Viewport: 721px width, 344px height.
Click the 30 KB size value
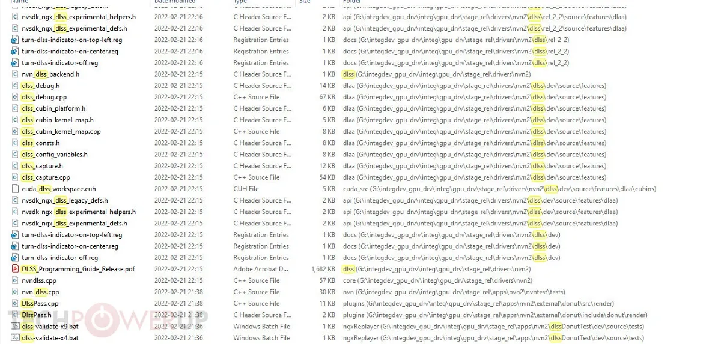(327, 292)
